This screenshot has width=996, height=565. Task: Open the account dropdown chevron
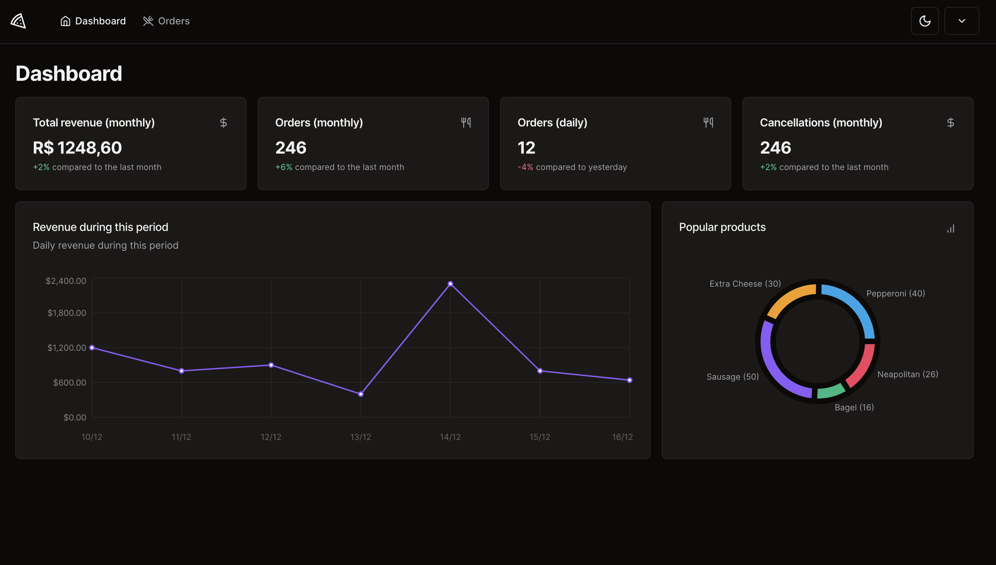(x=962, y=21)
